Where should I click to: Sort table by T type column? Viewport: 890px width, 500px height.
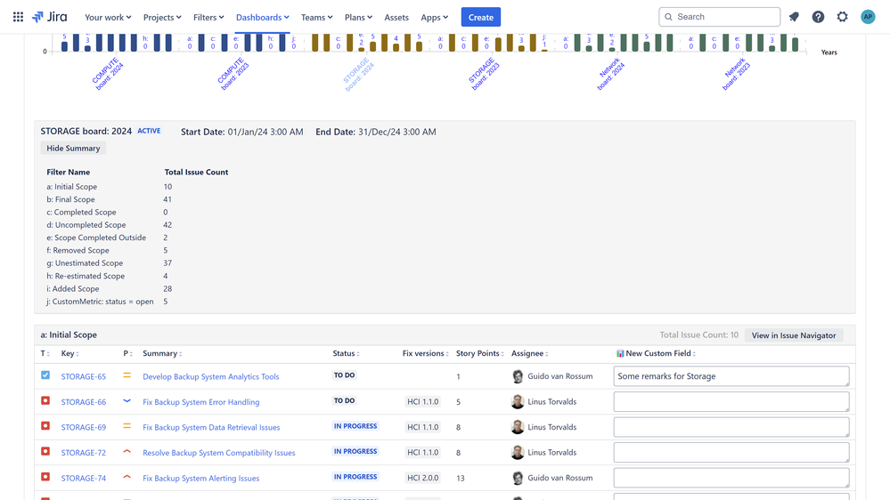pyautogui.click(x=45, y=353)
